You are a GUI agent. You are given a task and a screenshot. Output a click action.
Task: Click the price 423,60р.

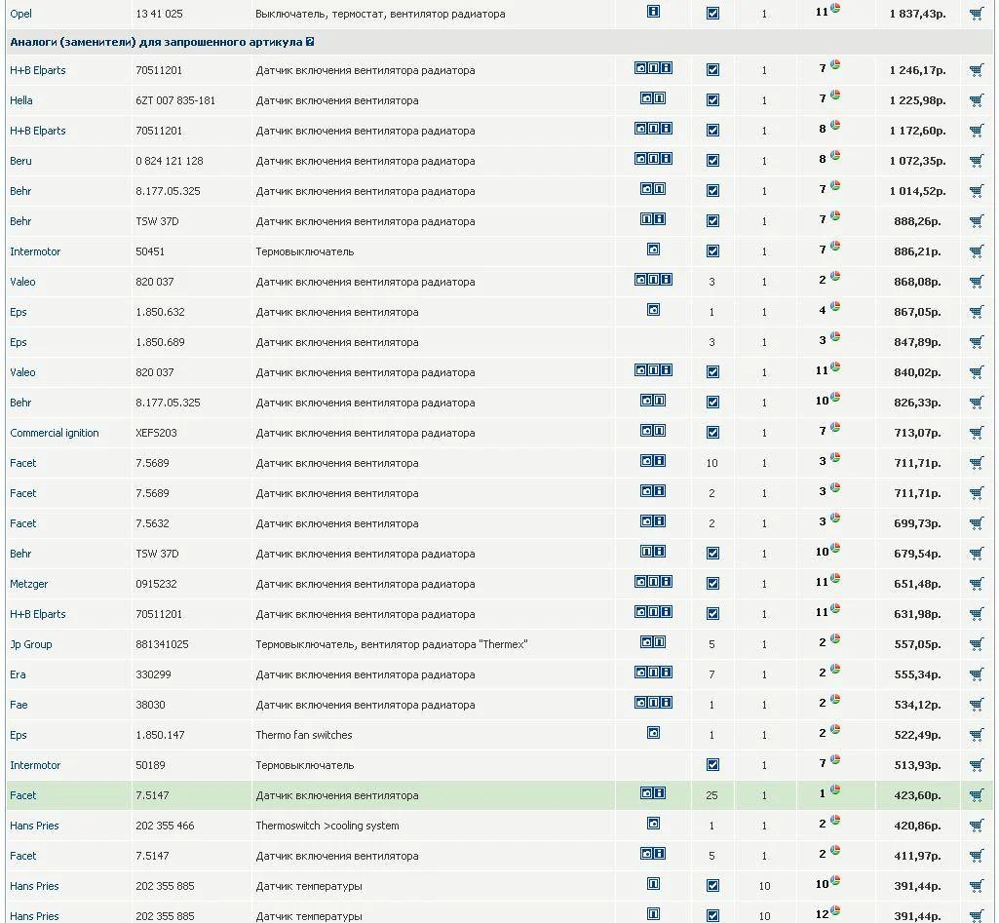(x=917, y=795)
